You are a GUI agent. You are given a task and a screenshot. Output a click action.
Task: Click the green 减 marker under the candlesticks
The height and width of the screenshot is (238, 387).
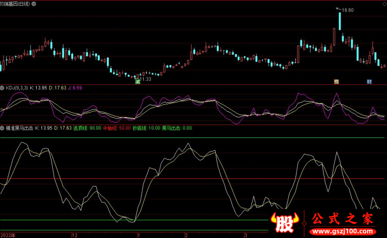click(137, 82)
